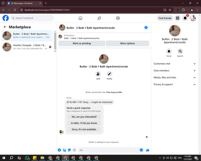
Task: Expand Chat members section
Action: pyautogui.click(x=174, y=70)
